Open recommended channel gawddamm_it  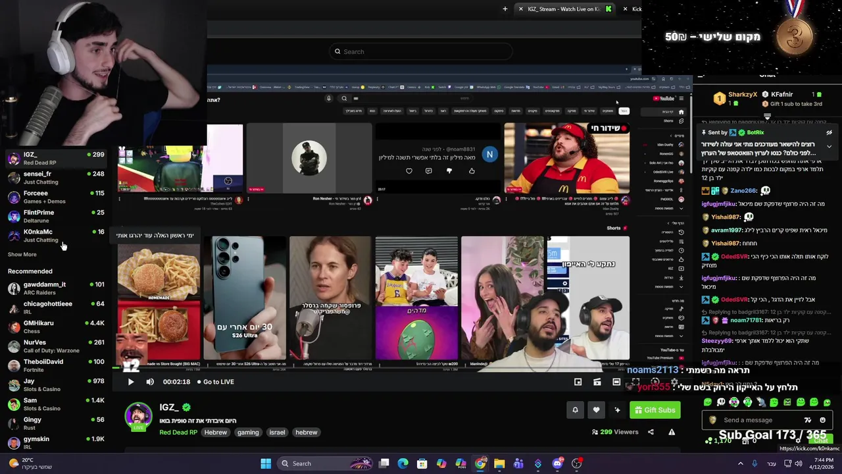coord(56,288)
